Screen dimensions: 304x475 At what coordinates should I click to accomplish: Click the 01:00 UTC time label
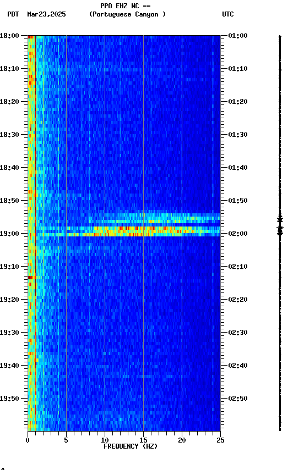pos(238,36)
